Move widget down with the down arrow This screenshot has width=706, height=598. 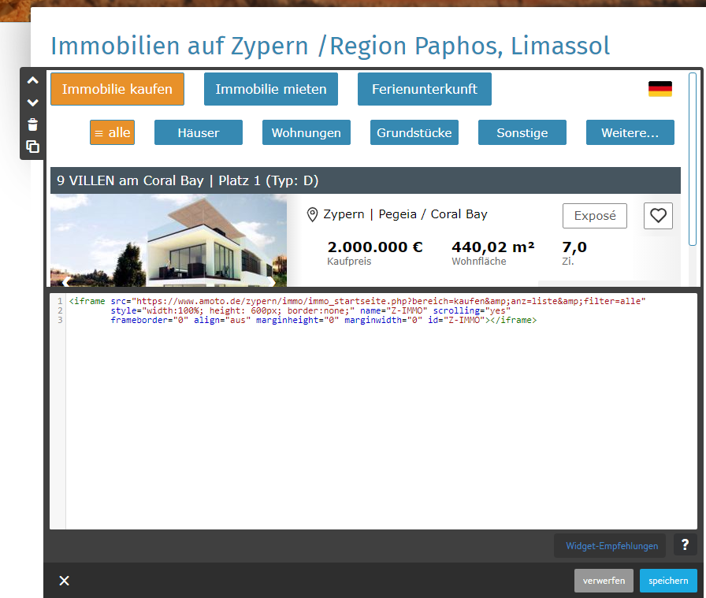(x=32, y=102)
